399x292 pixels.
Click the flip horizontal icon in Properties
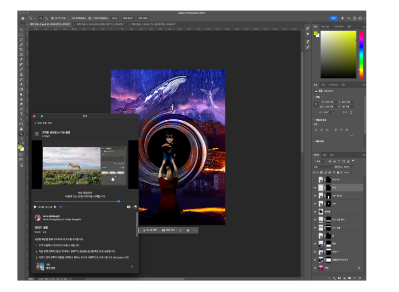[345, 112]
